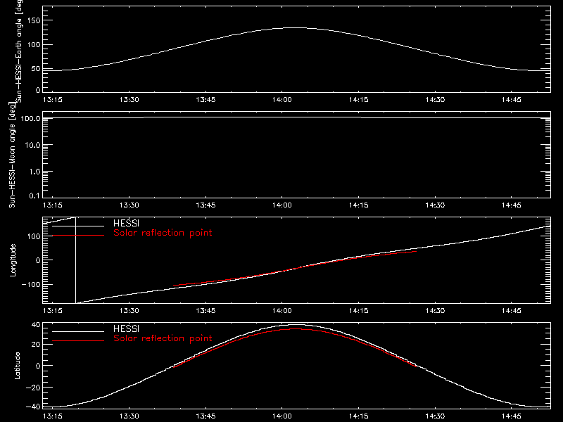Click red legend line sample in Latitude plot
Image resolution: width=563 pixels, height=422 pixels.
click(78, 341)
